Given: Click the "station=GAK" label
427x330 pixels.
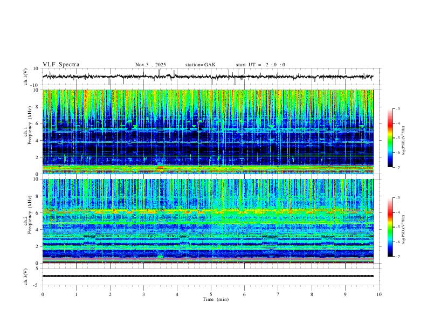Looking at the screenshot, I should (200, 65).
